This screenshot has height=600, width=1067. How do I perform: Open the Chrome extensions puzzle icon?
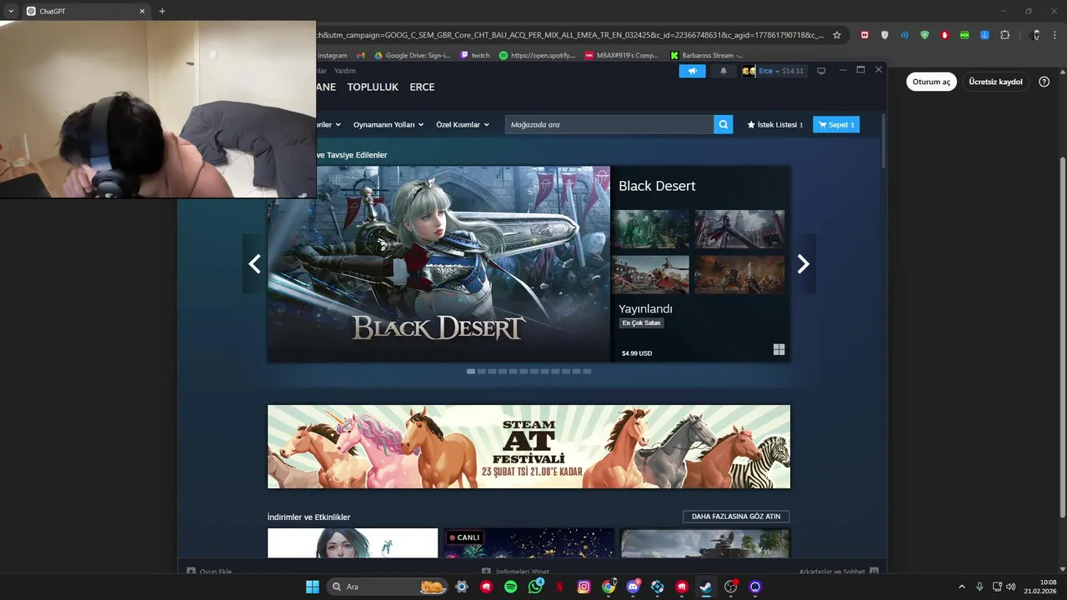[x=1004, y=35]
